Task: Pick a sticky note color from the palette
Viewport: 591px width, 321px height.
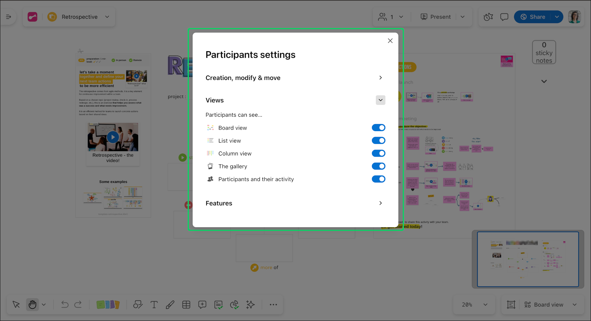Action: 108,305
